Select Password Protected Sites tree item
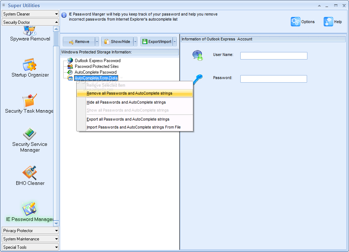The width and height of the screenshot is (349, 252). pyautogui.click(x=96, y=66)
